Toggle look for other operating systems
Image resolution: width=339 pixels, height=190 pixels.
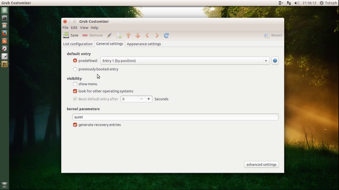pyautogui.click(x=75, y=91)
